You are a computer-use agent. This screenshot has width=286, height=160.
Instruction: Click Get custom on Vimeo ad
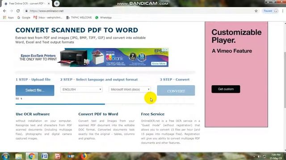tap(226, 89)
